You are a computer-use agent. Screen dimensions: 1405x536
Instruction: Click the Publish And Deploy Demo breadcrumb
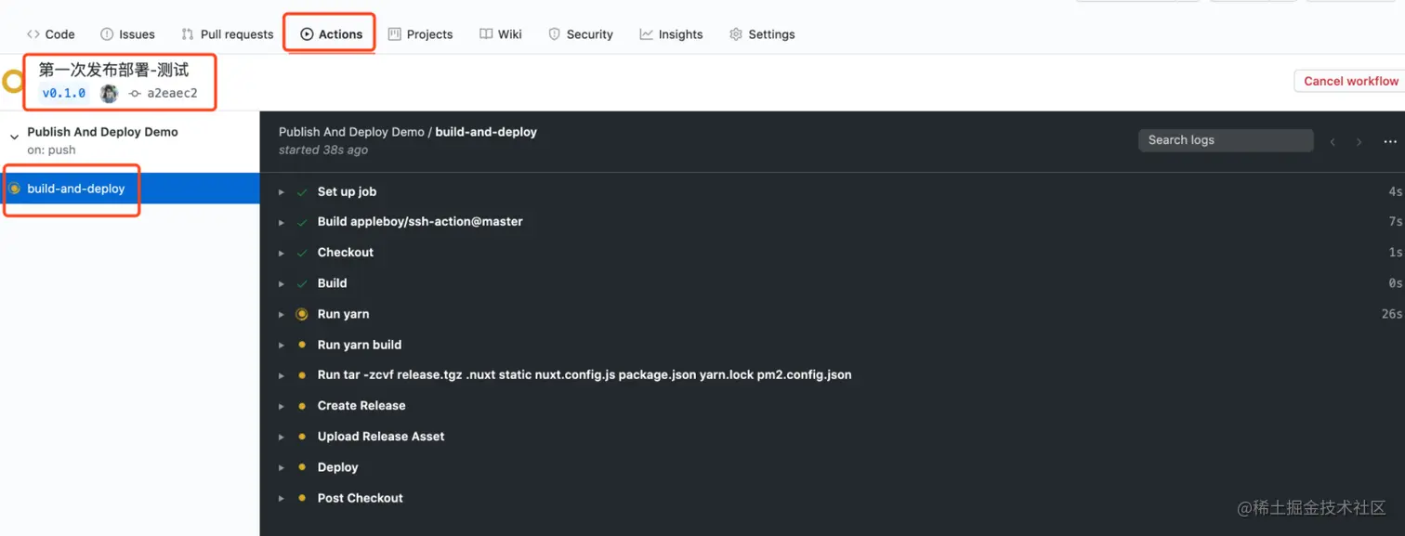tap(351, 132)
